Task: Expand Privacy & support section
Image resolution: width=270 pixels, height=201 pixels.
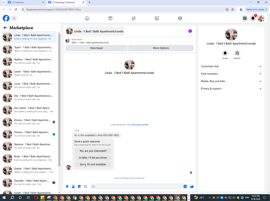Action: 231,88
